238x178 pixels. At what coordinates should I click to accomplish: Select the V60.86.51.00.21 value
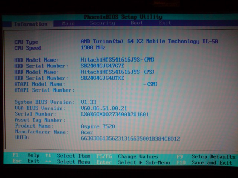104,108
